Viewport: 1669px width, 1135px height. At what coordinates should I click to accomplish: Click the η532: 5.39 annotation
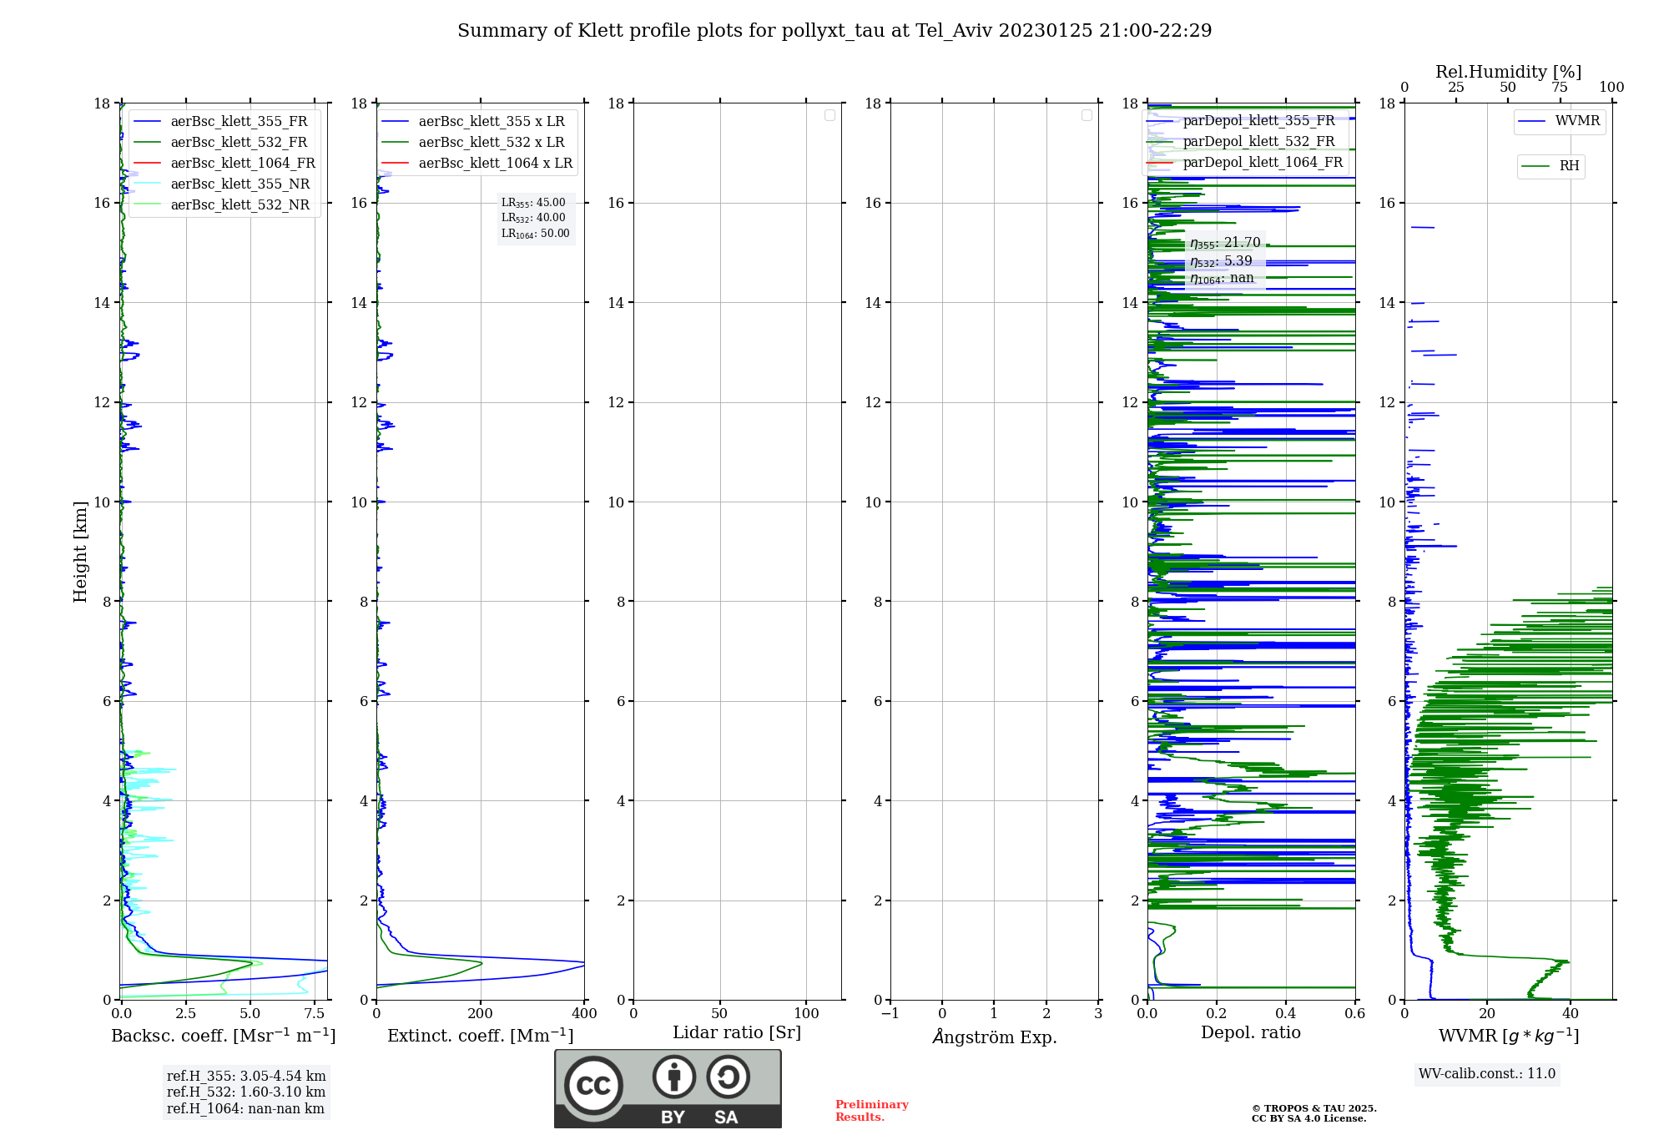click(1221, 261)
